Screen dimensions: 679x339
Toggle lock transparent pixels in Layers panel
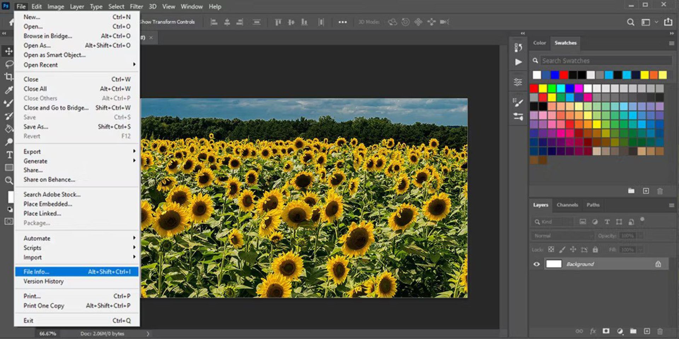point(551,250)
